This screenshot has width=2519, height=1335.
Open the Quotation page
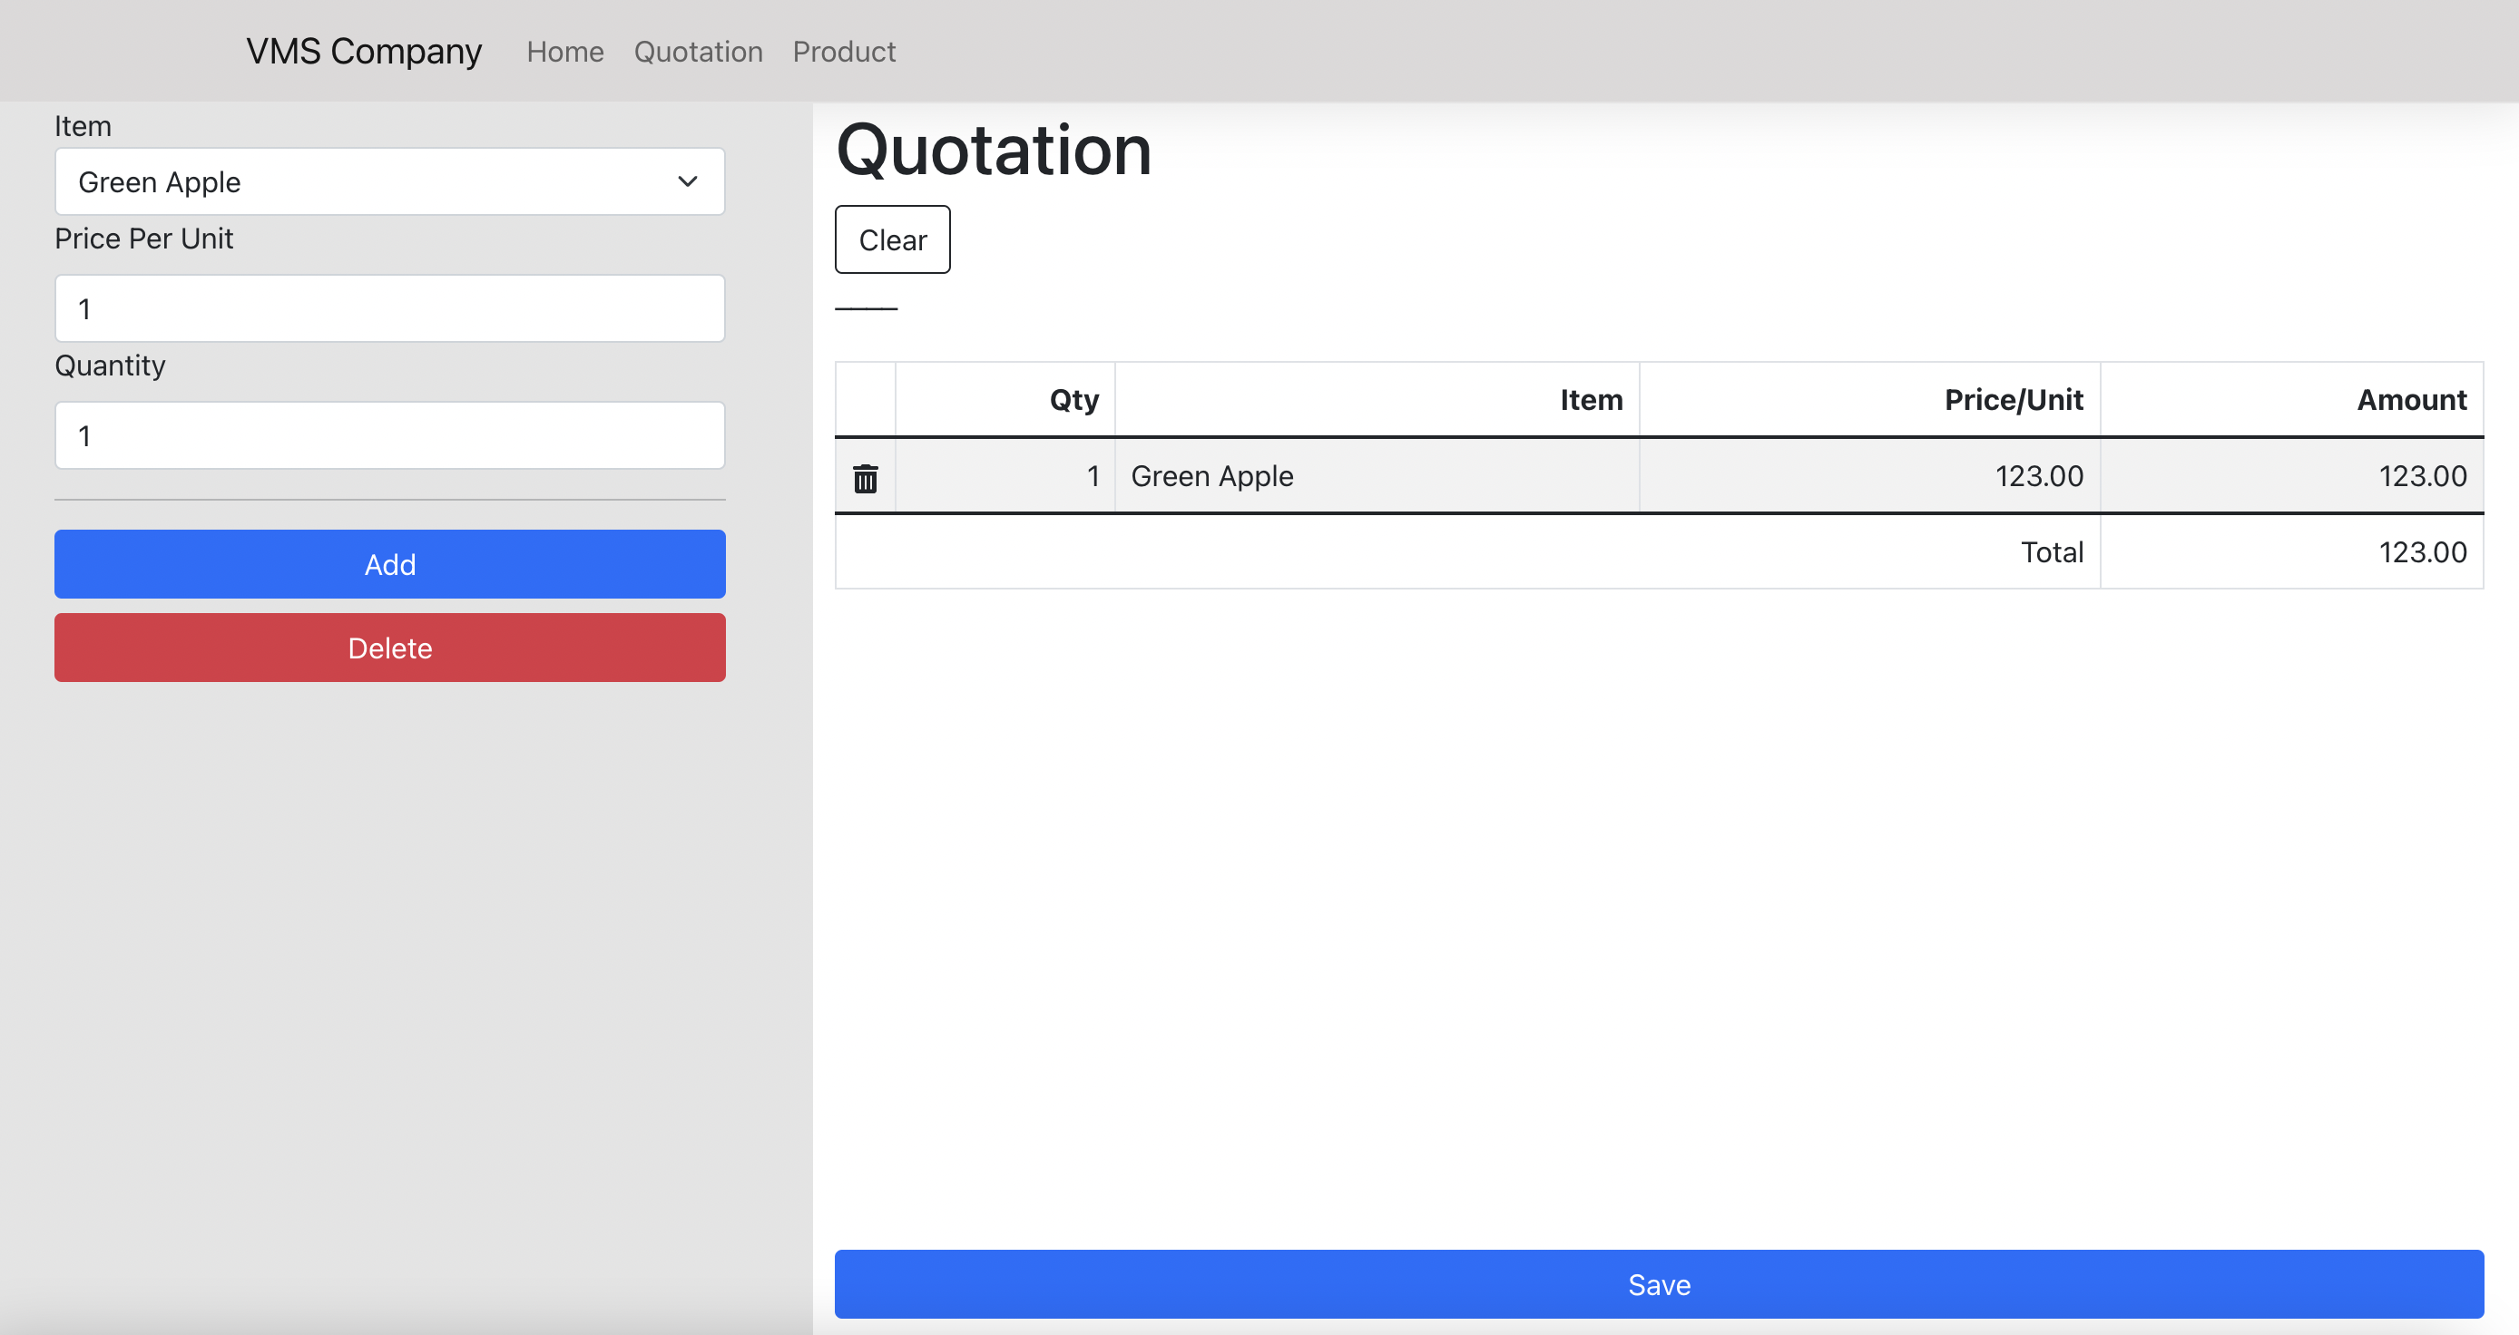tap(697, 51)
